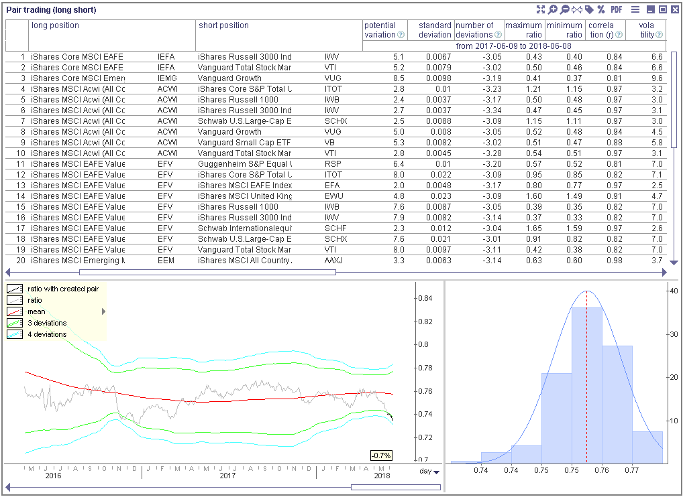Select row 17 maximum ratio 1.65

pos(533,228)
